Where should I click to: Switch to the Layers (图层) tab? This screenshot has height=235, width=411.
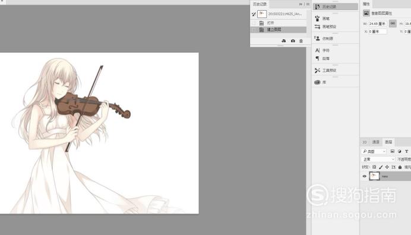pos(388,142)
